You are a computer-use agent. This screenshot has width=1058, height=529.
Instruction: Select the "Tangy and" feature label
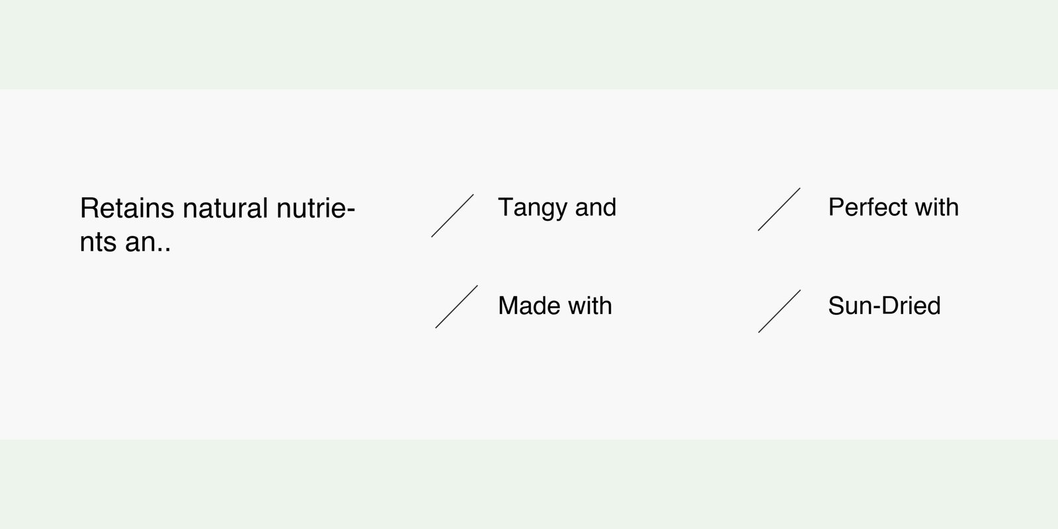557,208
